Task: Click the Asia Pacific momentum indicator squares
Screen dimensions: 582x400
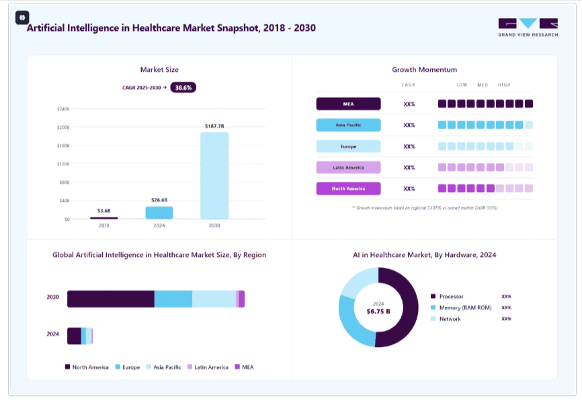Action: [x=485, y=125]
